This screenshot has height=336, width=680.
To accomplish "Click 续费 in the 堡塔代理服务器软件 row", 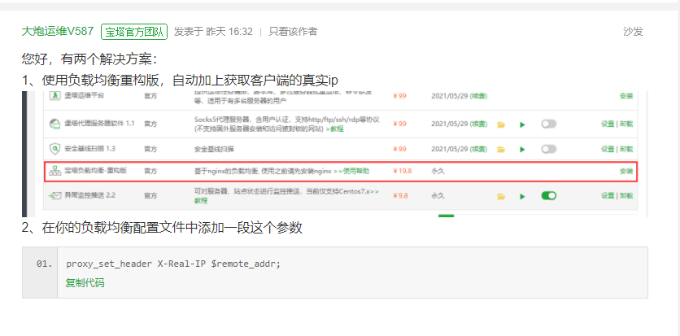I will tap(479, 124).
